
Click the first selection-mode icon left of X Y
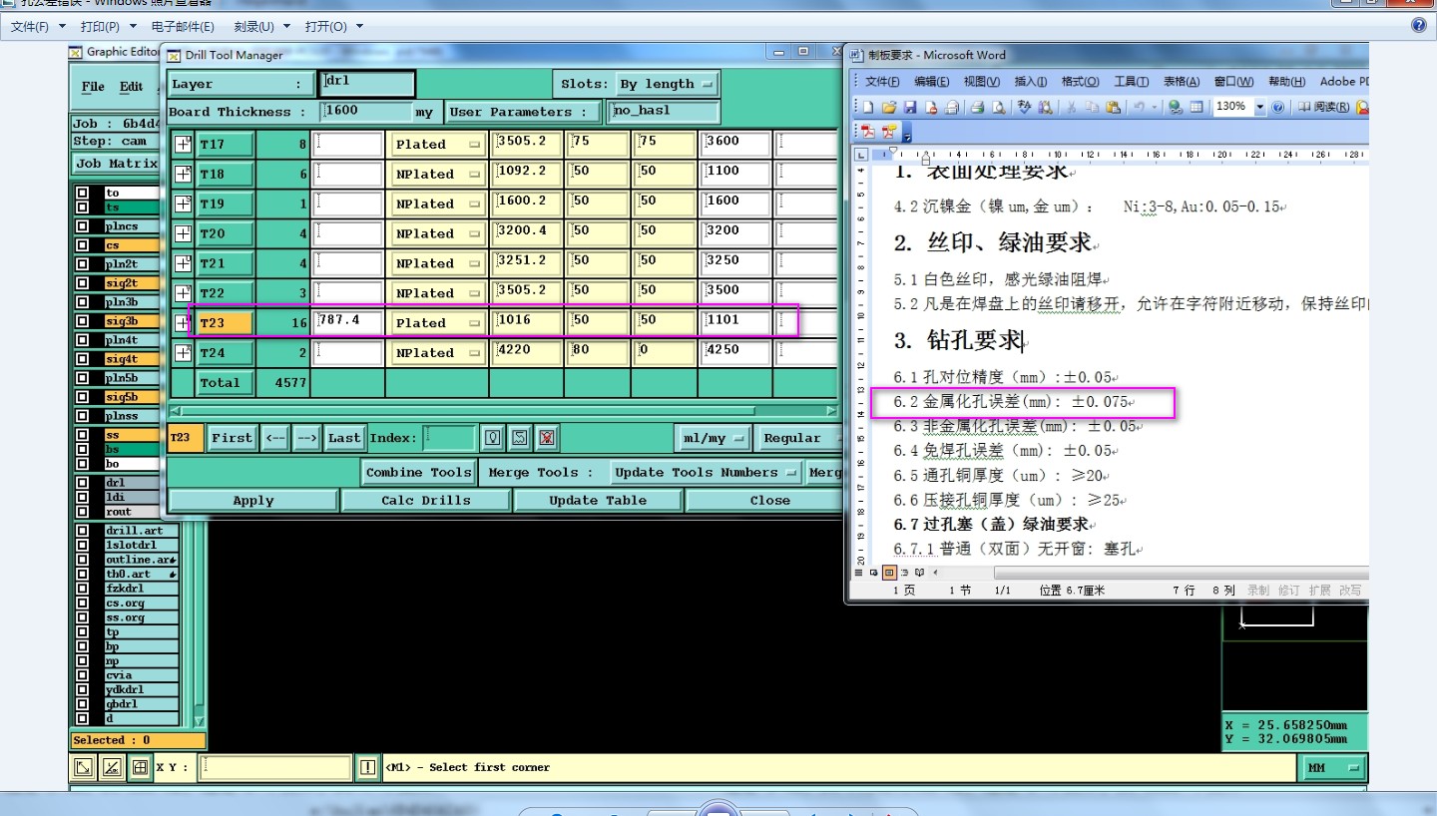(x=84, y=767)
